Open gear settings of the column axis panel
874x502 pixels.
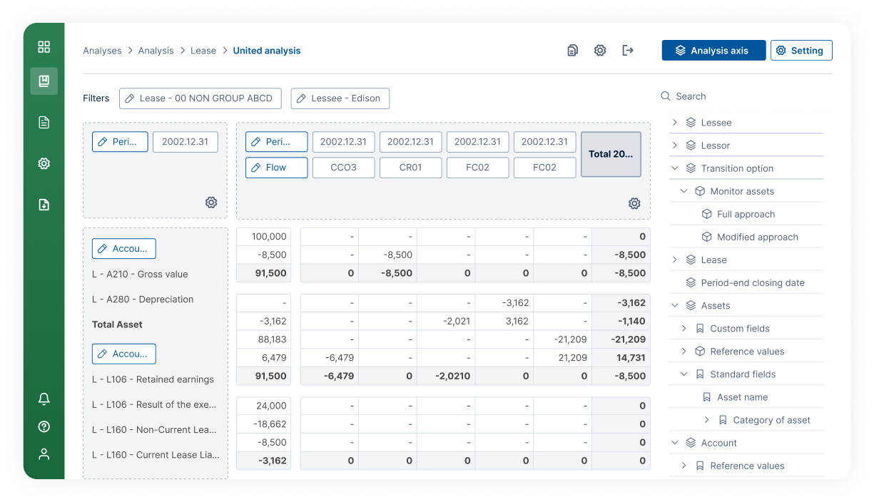(x=634, y=204)
